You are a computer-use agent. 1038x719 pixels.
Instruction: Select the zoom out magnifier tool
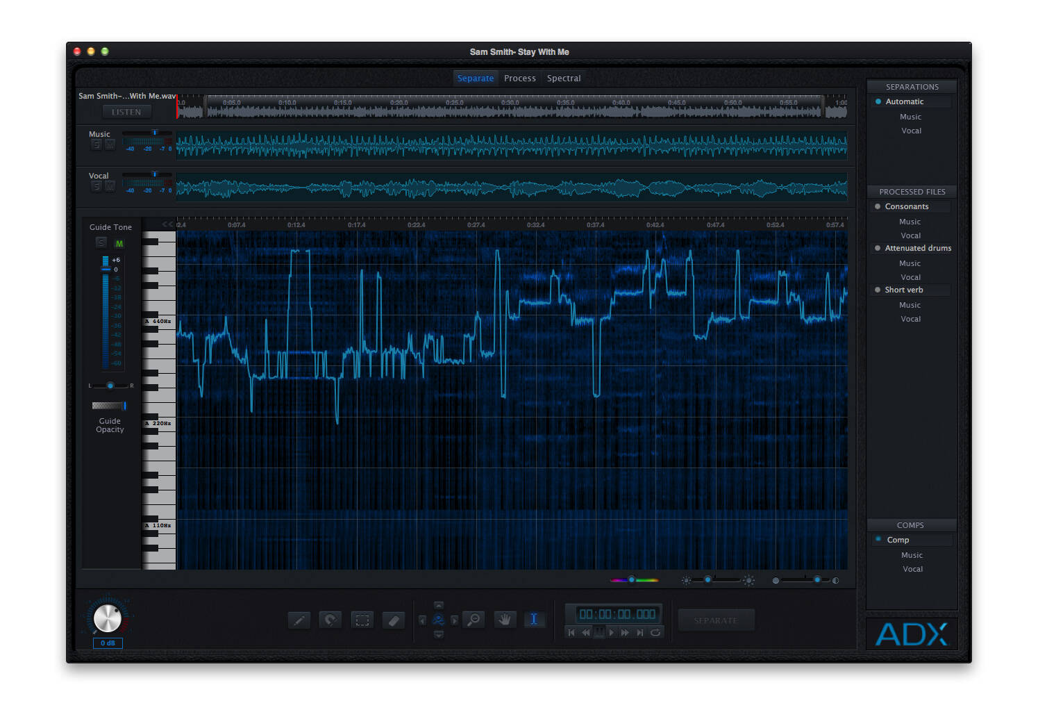tap(474, 620)
